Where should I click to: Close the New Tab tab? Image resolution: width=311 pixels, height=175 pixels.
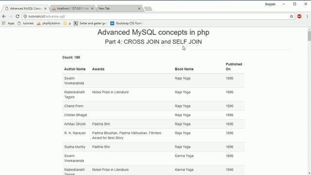tap(139, 9)
